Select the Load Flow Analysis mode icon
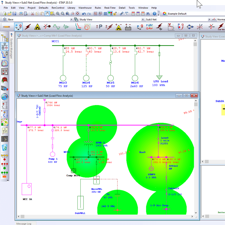Viewport: 225px width, 225px height. click(x=18, y=27)
